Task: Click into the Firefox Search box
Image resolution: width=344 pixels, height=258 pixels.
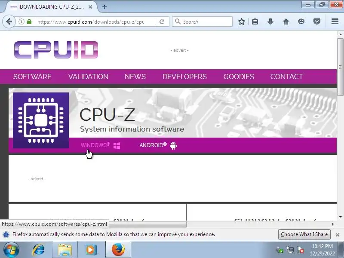Action: 202,21
